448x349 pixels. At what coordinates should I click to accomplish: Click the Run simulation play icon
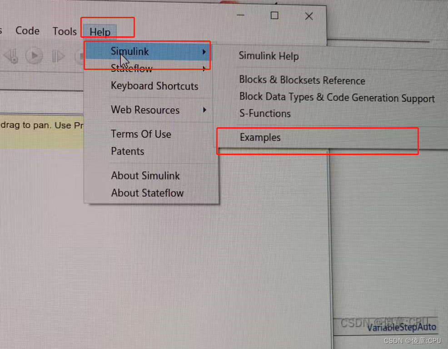34,56
